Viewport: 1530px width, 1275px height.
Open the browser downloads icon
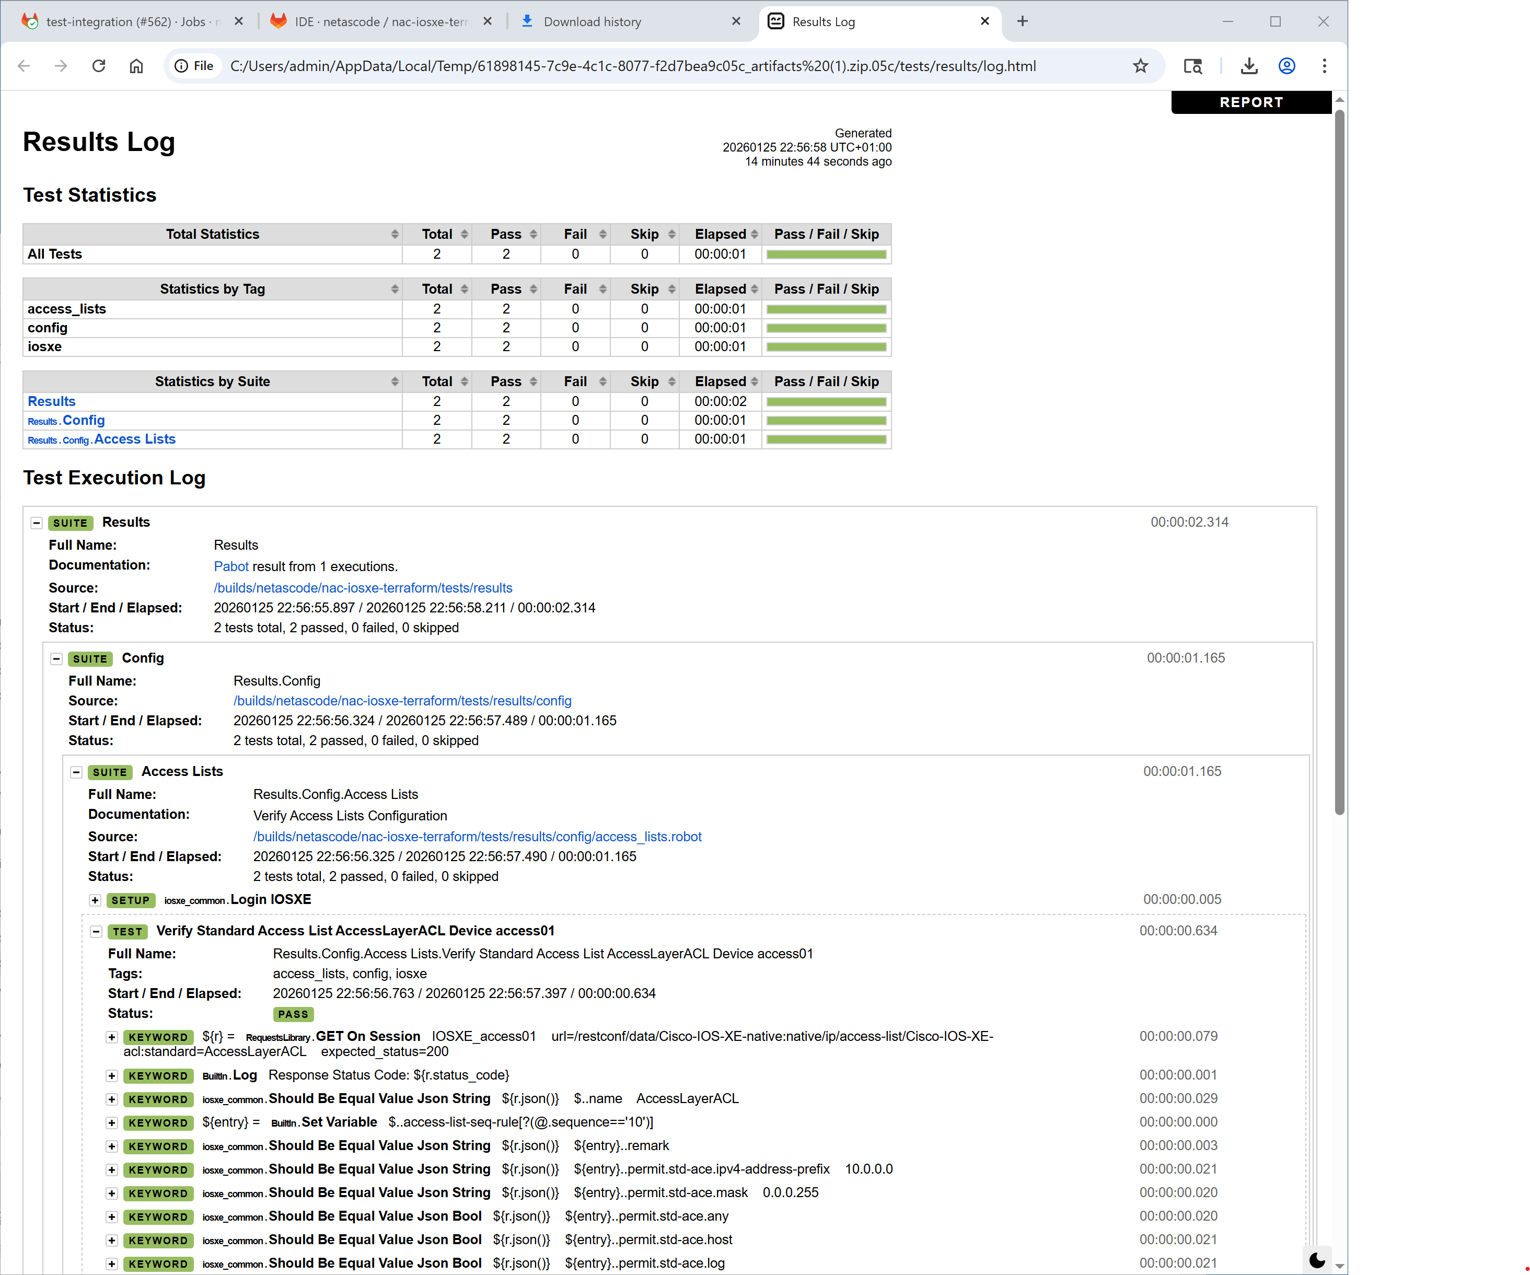[x=1249, y=66]
